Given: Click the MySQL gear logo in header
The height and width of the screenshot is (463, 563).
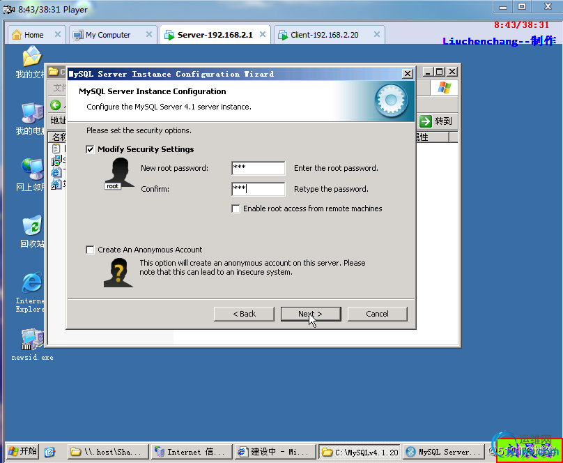Looking at the screenshot, I should click(x=391, y=100).
